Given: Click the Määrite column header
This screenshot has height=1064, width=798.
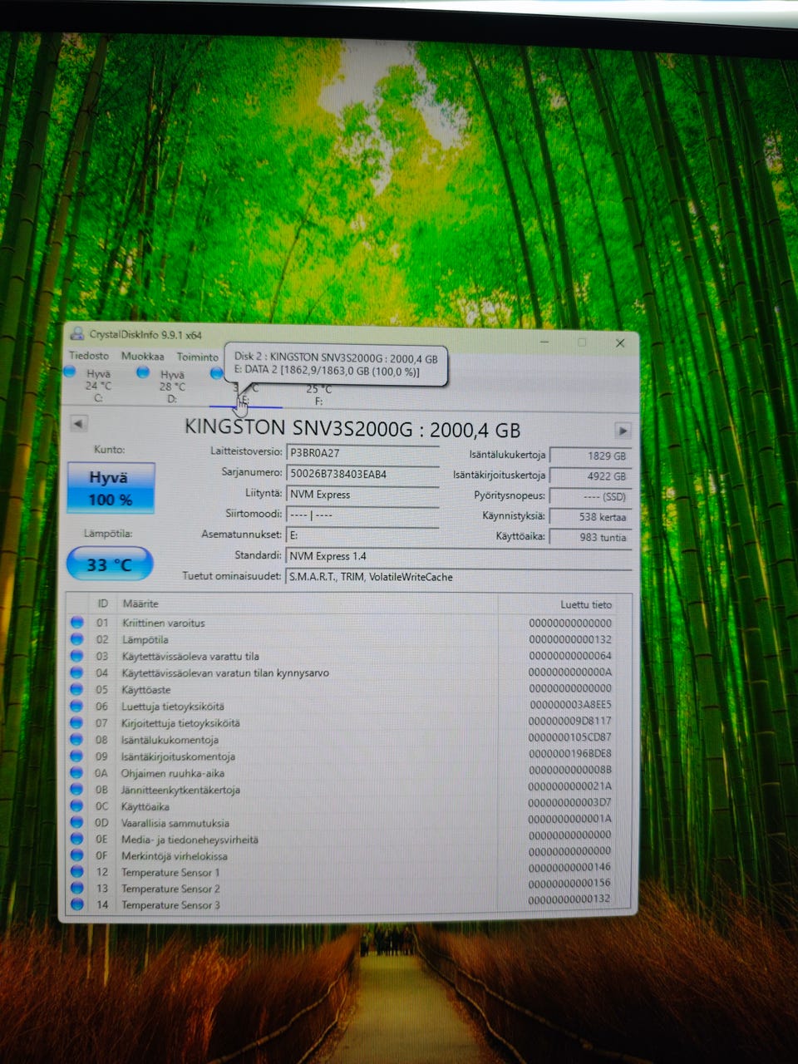Looking at the screenshot, I should point(140,603).
